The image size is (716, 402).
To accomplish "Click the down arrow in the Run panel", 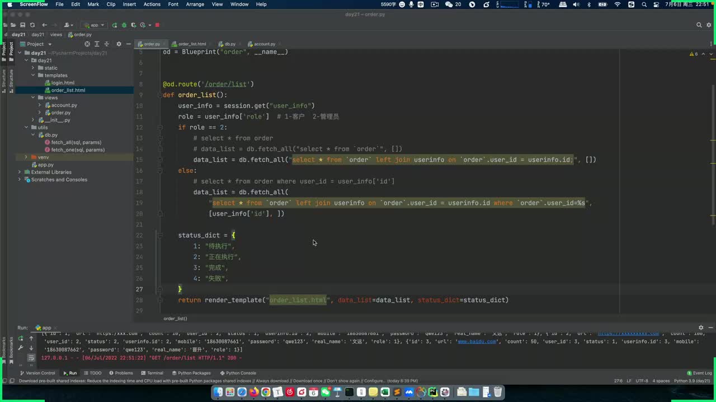I will (x=31, y=348).
